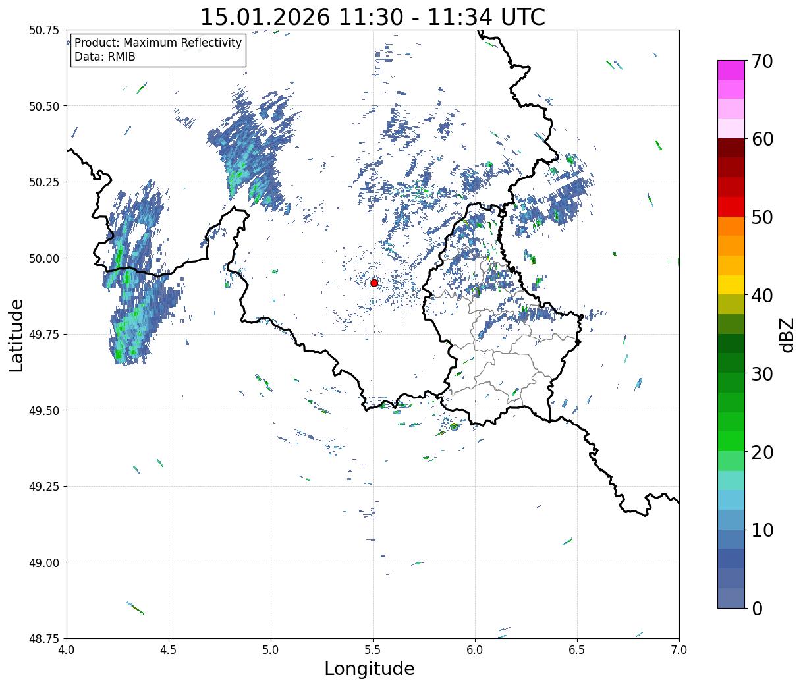Image resolution: width=803 pixels, height=685 pixels.
Task: Click the latitude tick label 49.25
Action: tap(45, 487)
